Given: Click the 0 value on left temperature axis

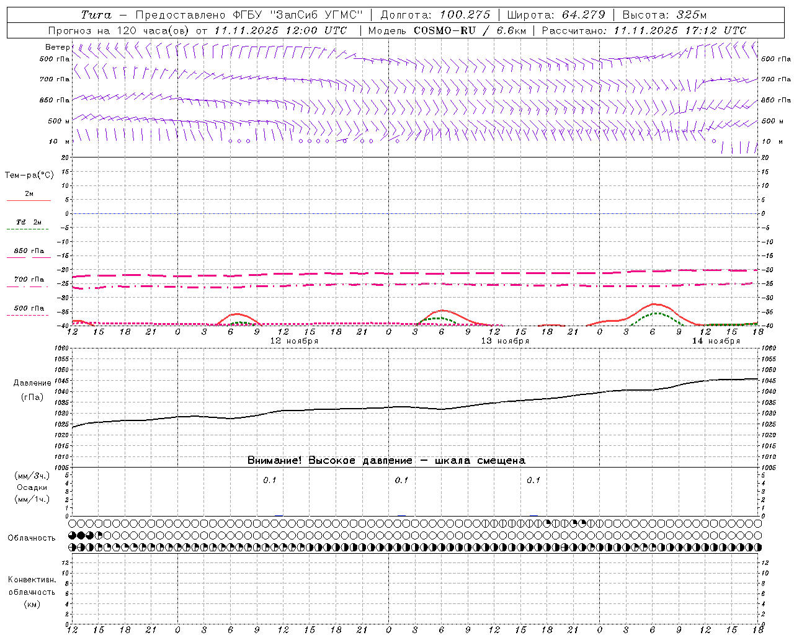Looking at the screenshot, I should pos(66,213).
